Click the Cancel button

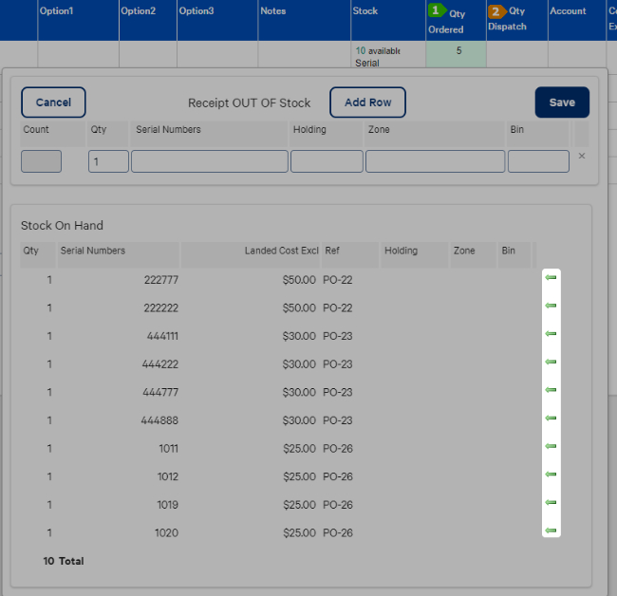coord(53,102)
